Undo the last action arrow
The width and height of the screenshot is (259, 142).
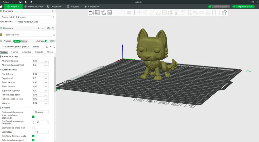point(26,2)
